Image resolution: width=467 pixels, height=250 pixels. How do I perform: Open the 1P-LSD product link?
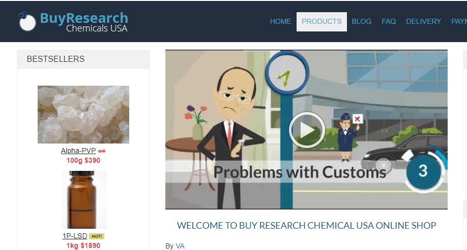click(75, 236)
